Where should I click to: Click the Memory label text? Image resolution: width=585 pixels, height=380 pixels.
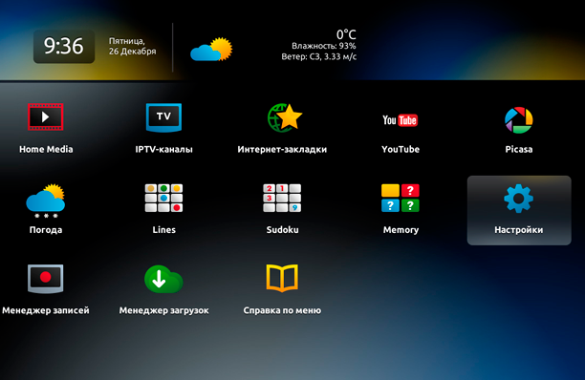[401, 230]
